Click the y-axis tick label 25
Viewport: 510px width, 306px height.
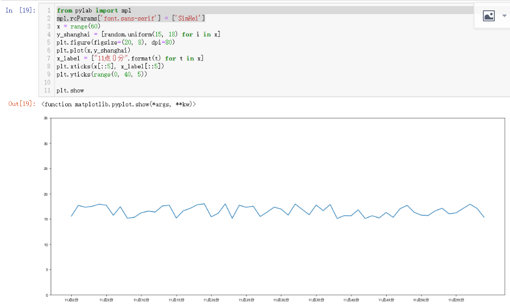46,169
